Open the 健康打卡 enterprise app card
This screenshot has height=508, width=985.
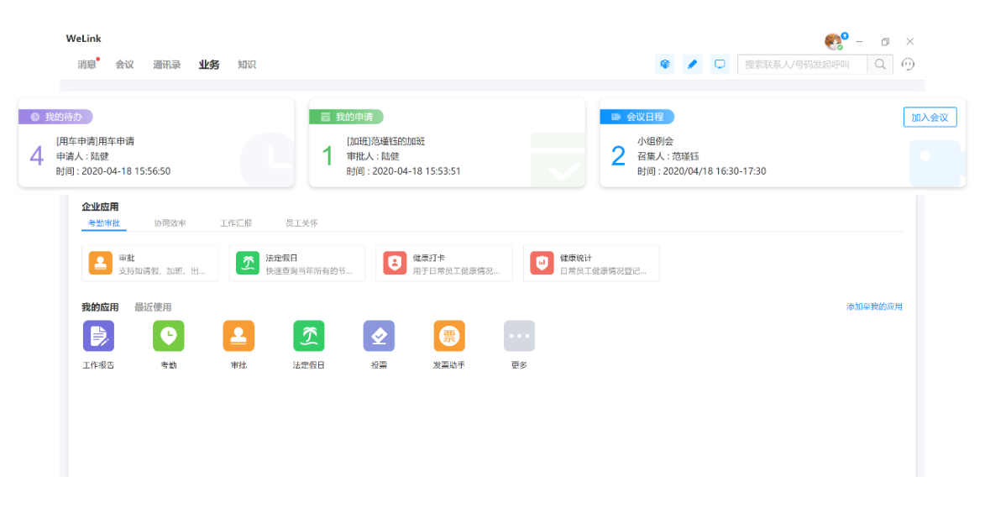point(444,264)
